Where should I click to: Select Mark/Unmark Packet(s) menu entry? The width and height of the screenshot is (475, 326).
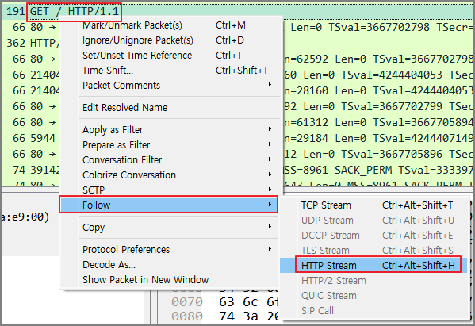(x=170, y=25)
